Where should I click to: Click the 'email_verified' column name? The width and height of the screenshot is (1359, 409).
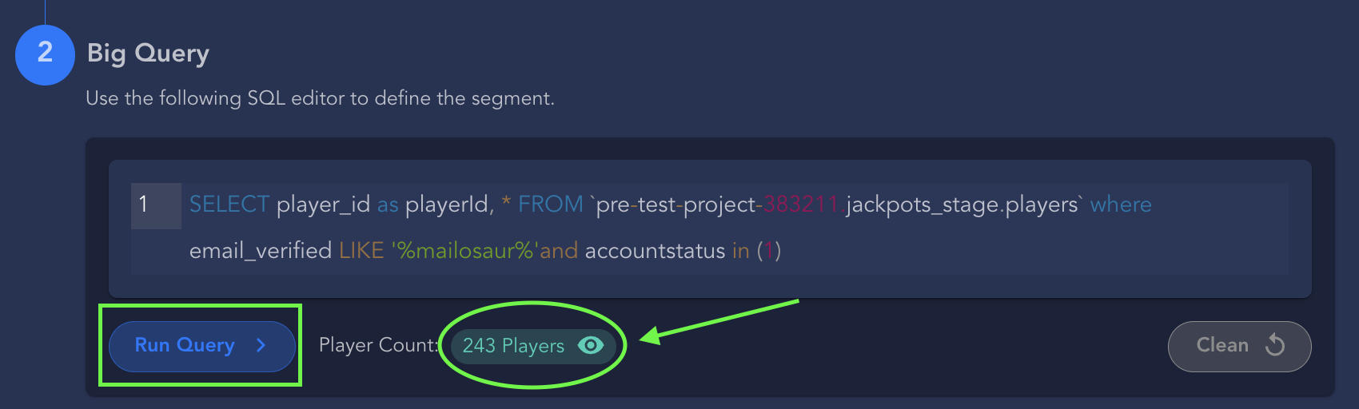coord(261,251)
